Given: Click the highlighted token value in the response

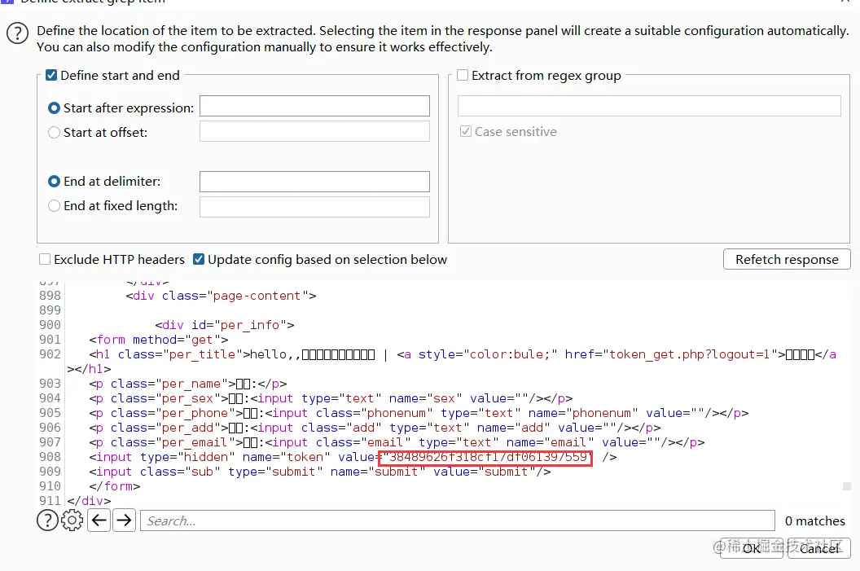Looking at the screenshot, I should pyautogui.click(x=485, y=458).
